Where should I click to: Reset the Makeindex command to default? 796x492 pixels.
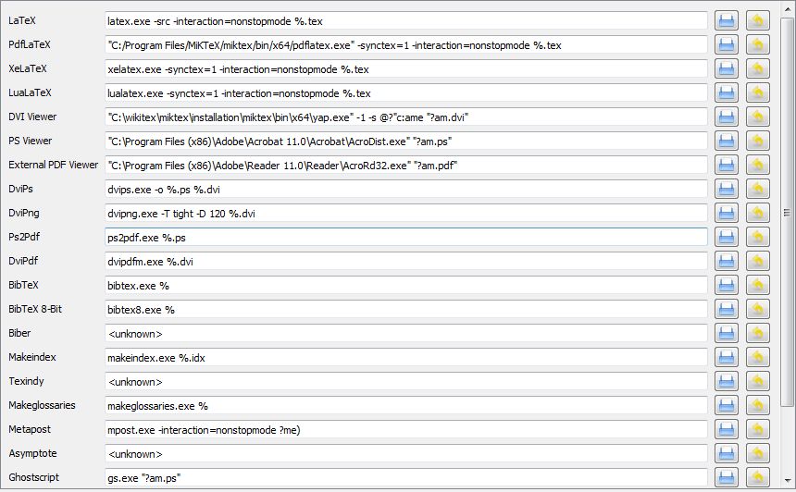757,358
